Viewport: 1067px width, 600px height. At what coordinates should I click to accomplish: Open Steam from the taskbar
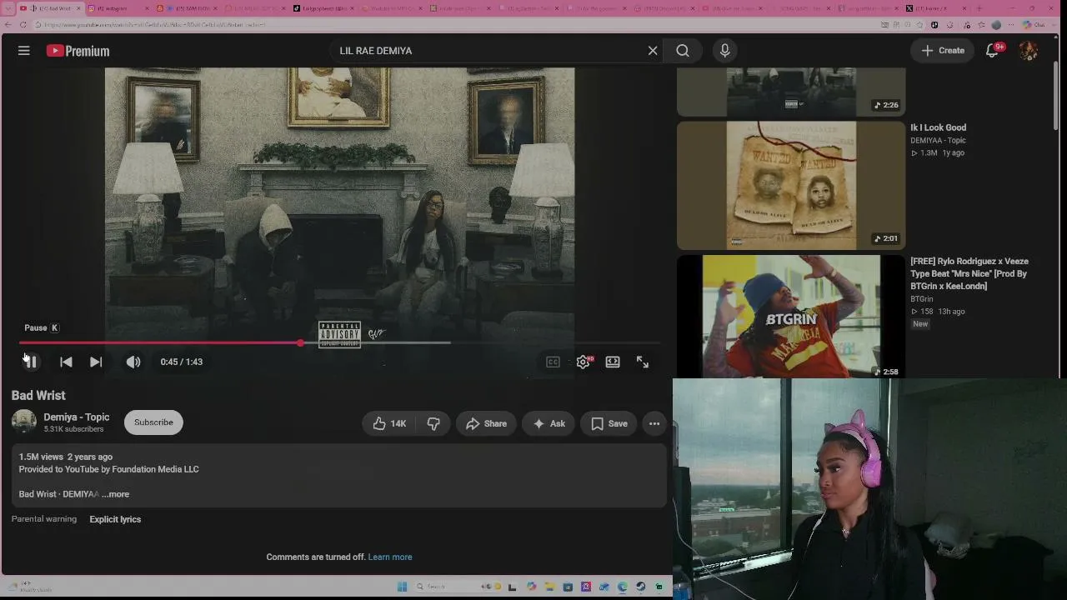click(640, 587)
